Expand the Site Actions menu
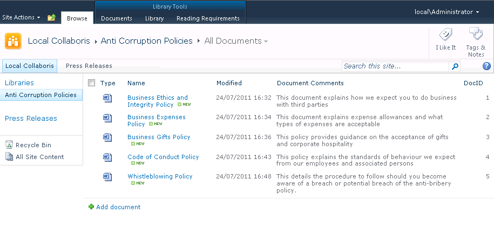Viewport: 494px width, 234px height. [21, 17]
